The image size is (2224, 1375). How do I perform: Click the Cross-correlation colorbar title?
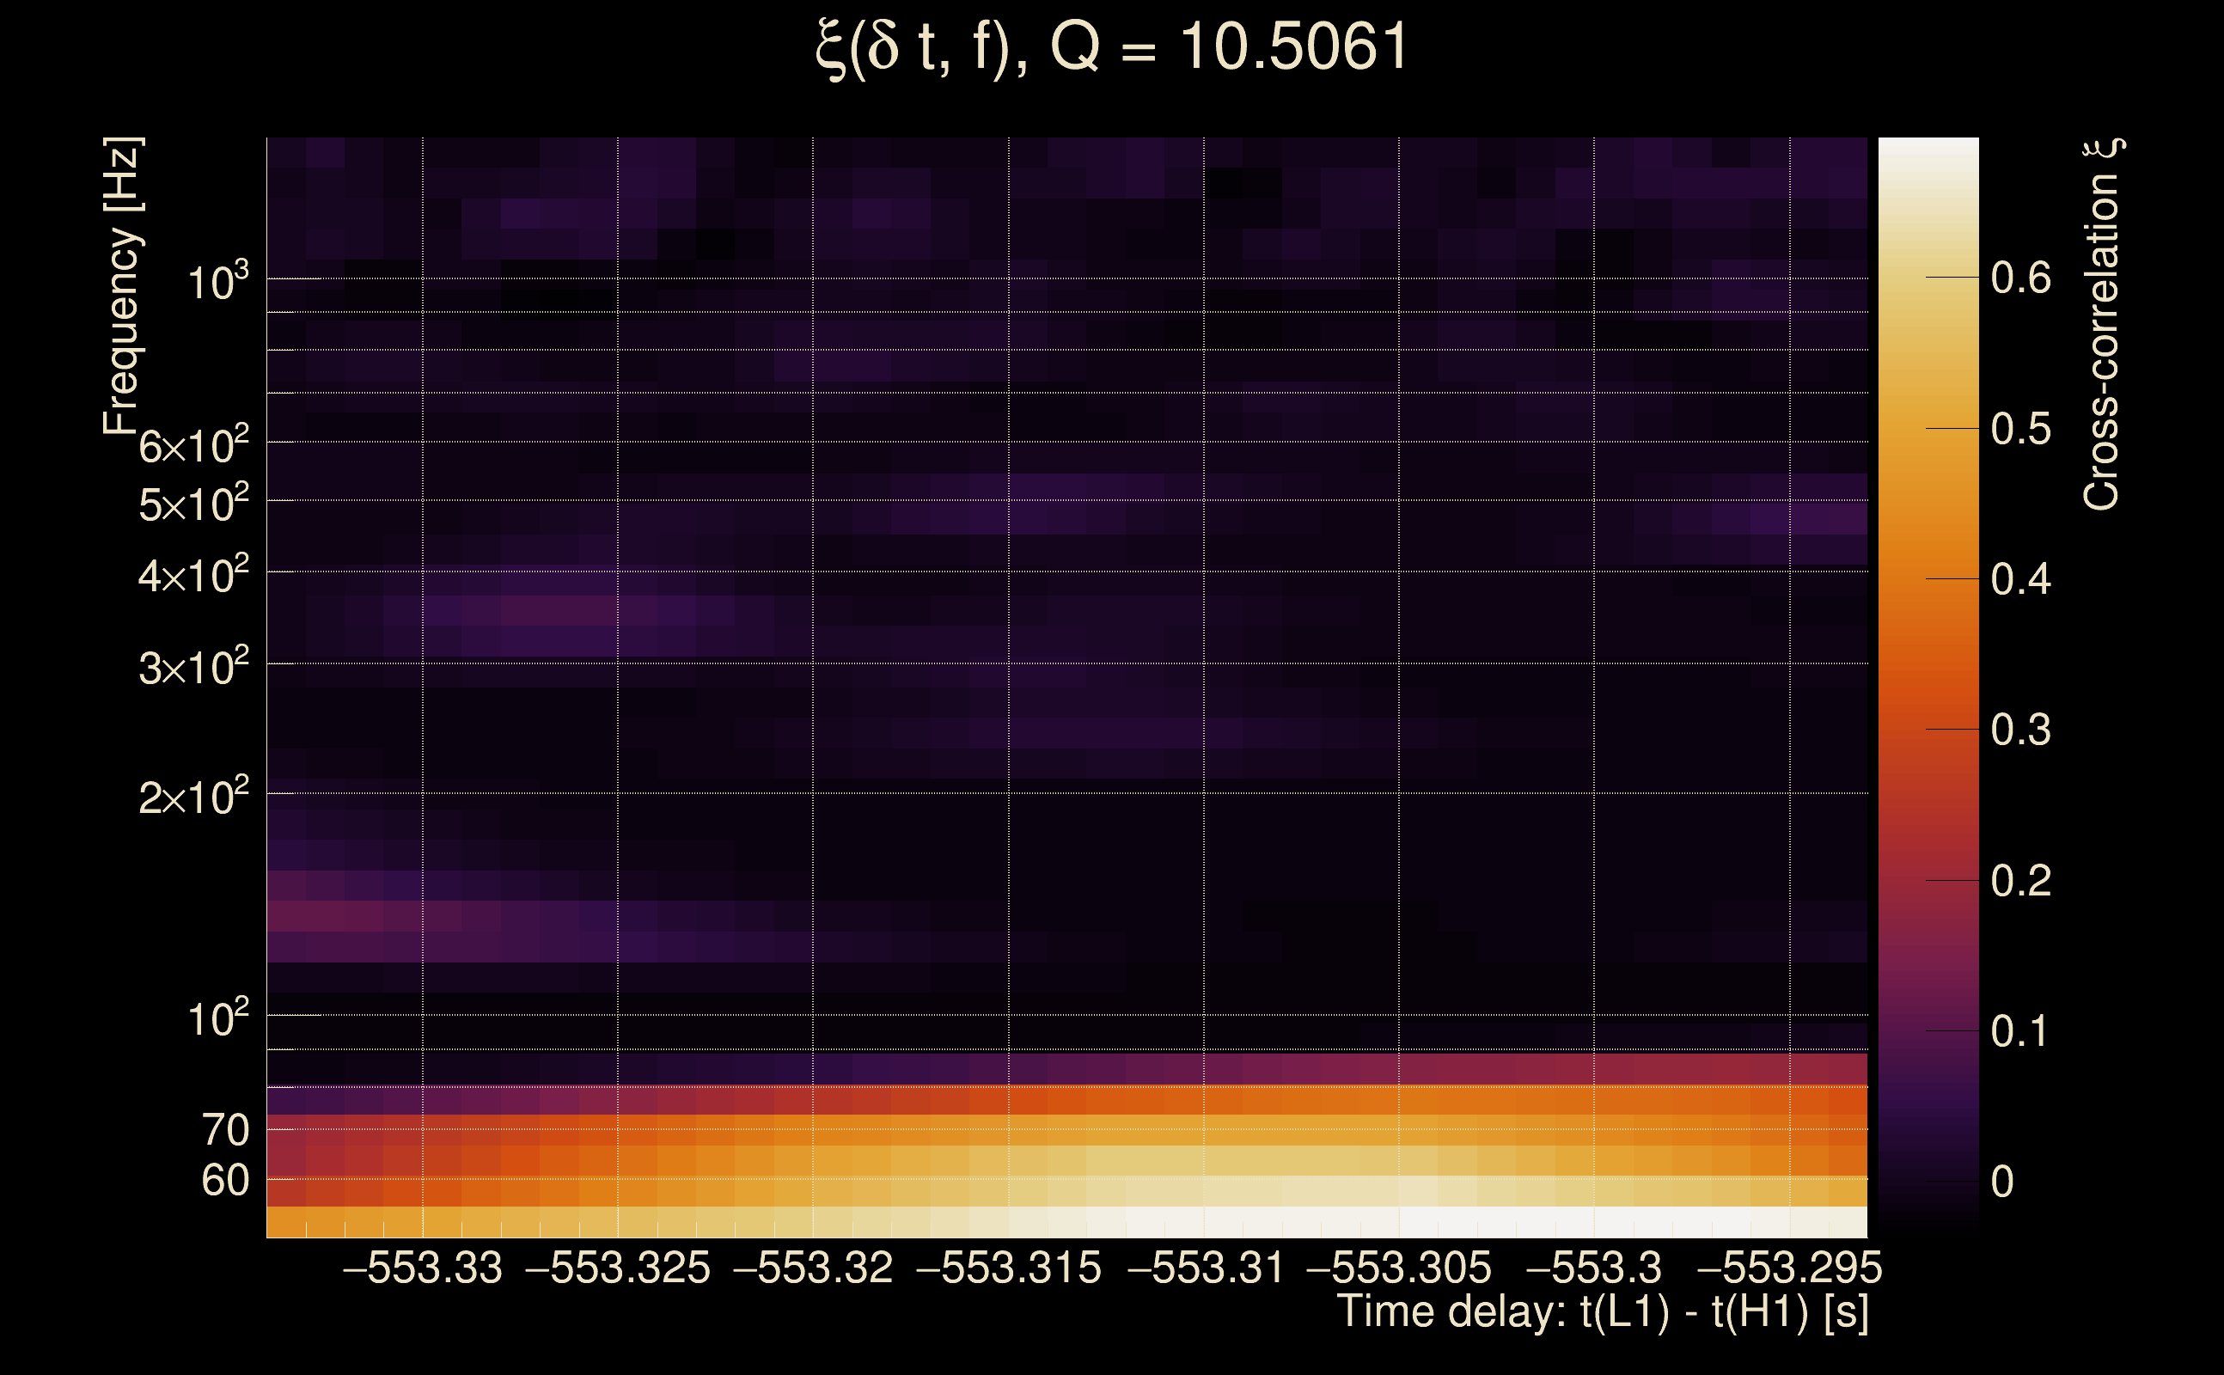click(2102, 324)
